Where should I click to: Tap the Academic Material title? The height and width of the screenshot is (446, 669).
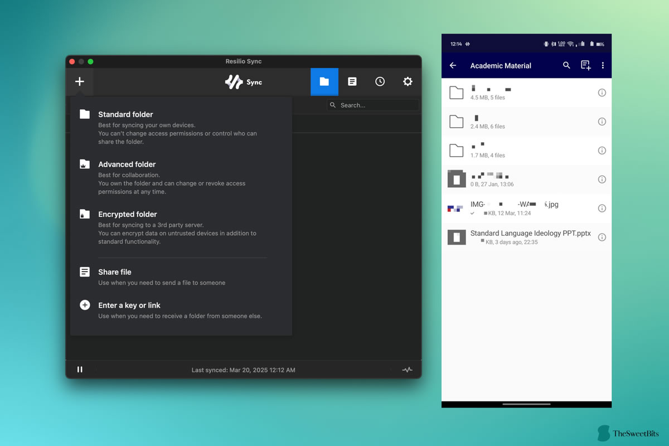(501, 66)
